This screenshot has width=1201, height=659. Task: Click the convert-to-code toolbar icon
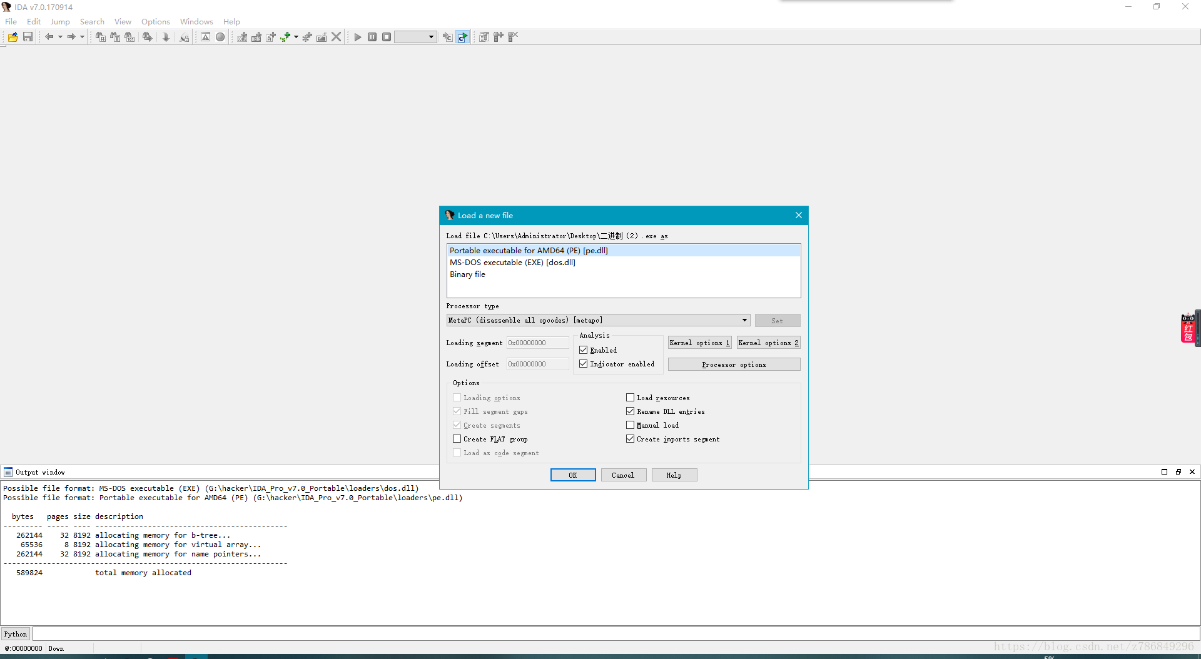(x=242, y=38)
